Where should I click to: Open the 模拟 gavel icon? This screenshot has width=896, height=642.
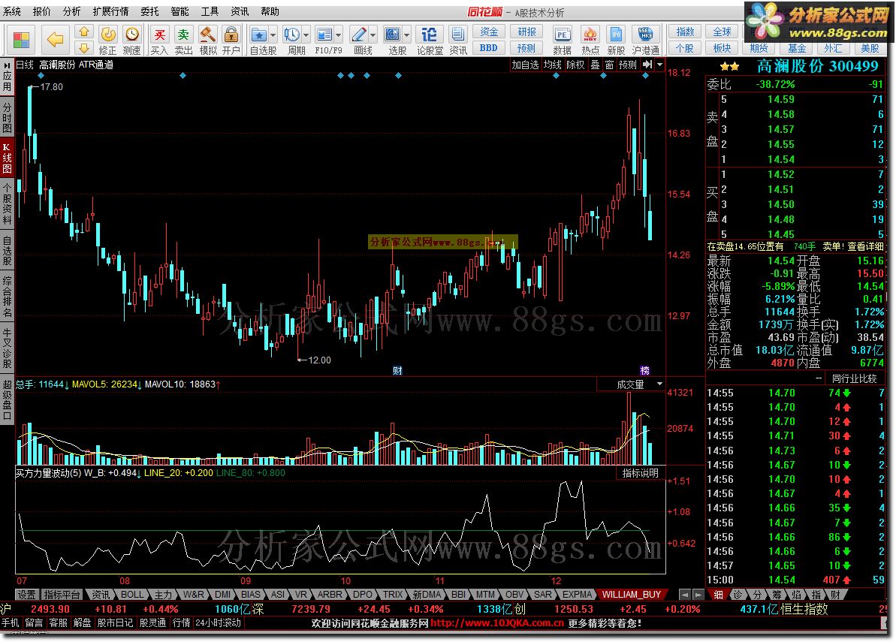pyautogui.click(x=207, y=35)
